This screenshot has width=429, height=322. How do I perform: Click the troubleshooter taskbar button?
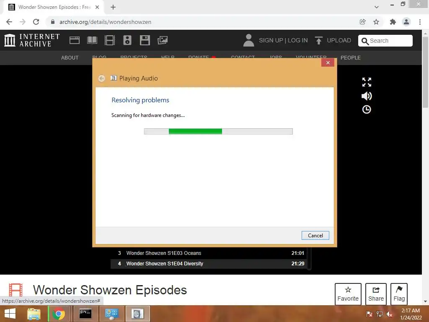(137, 314)
